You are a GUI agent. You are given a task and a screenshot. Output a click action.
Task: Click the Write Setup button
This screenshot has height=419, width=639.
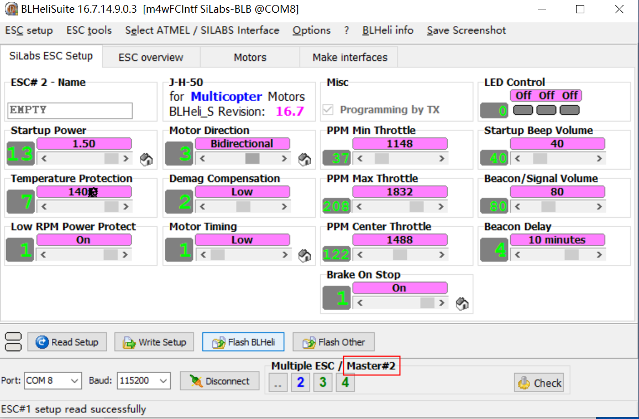[154, 342]
